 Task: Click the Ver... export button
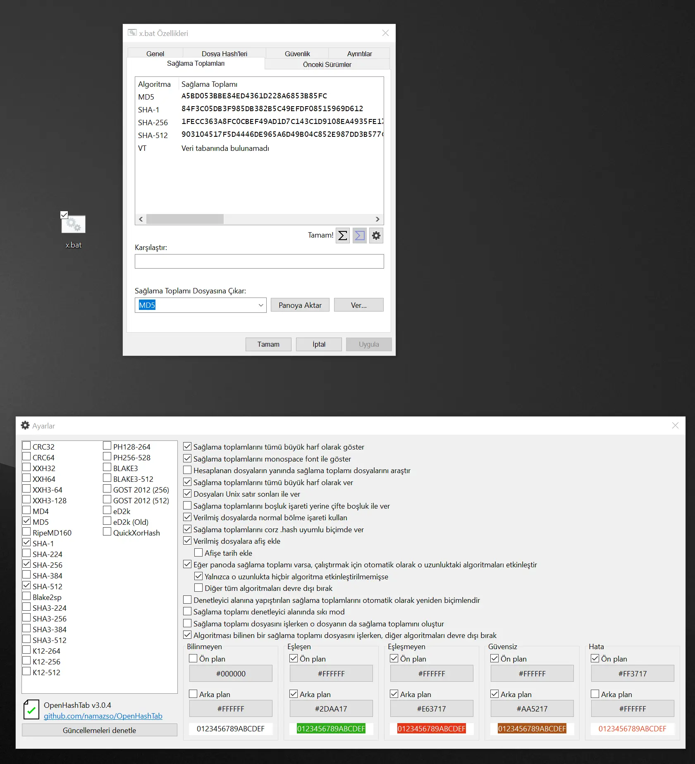click(x=359, y=305)
